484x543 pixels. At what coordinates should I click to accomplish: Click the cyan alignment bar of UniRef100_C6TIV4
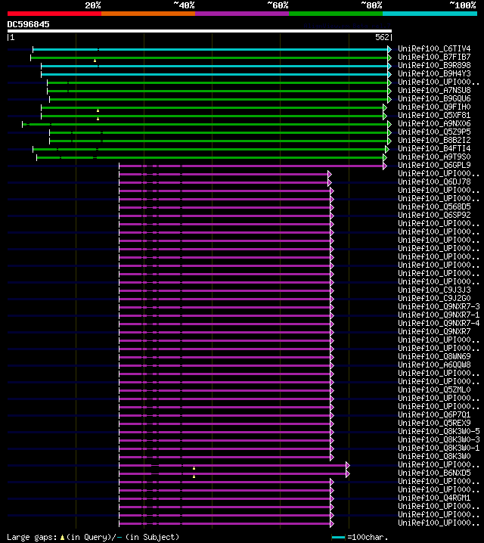click(x=210, y=49)
